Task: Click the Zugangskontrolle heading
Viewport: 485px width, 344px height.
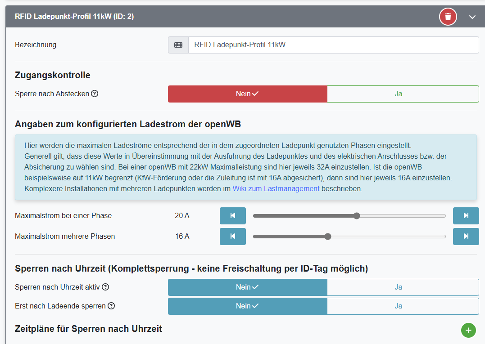Action: coord(53,75)
